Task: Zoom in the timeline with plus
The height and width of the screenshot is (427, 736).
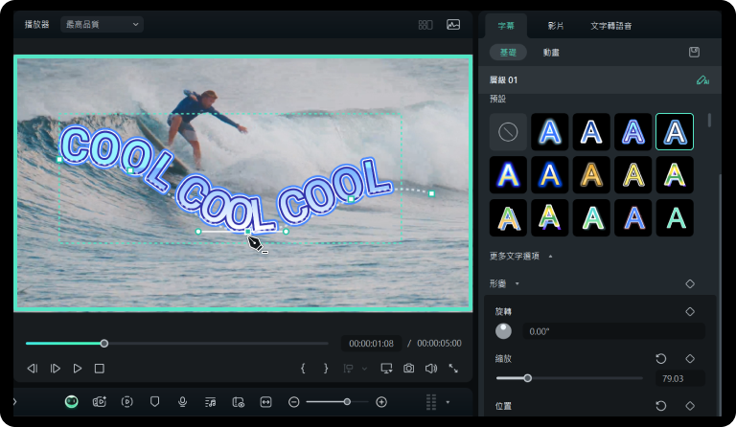Action: coord(381,402)
